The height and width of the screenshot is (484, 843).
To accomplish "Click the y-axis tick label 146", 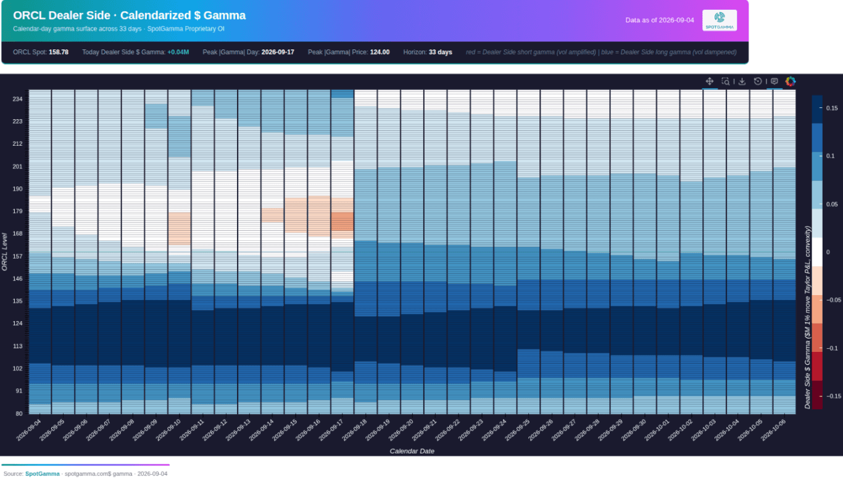I will (x=17, y=278).
